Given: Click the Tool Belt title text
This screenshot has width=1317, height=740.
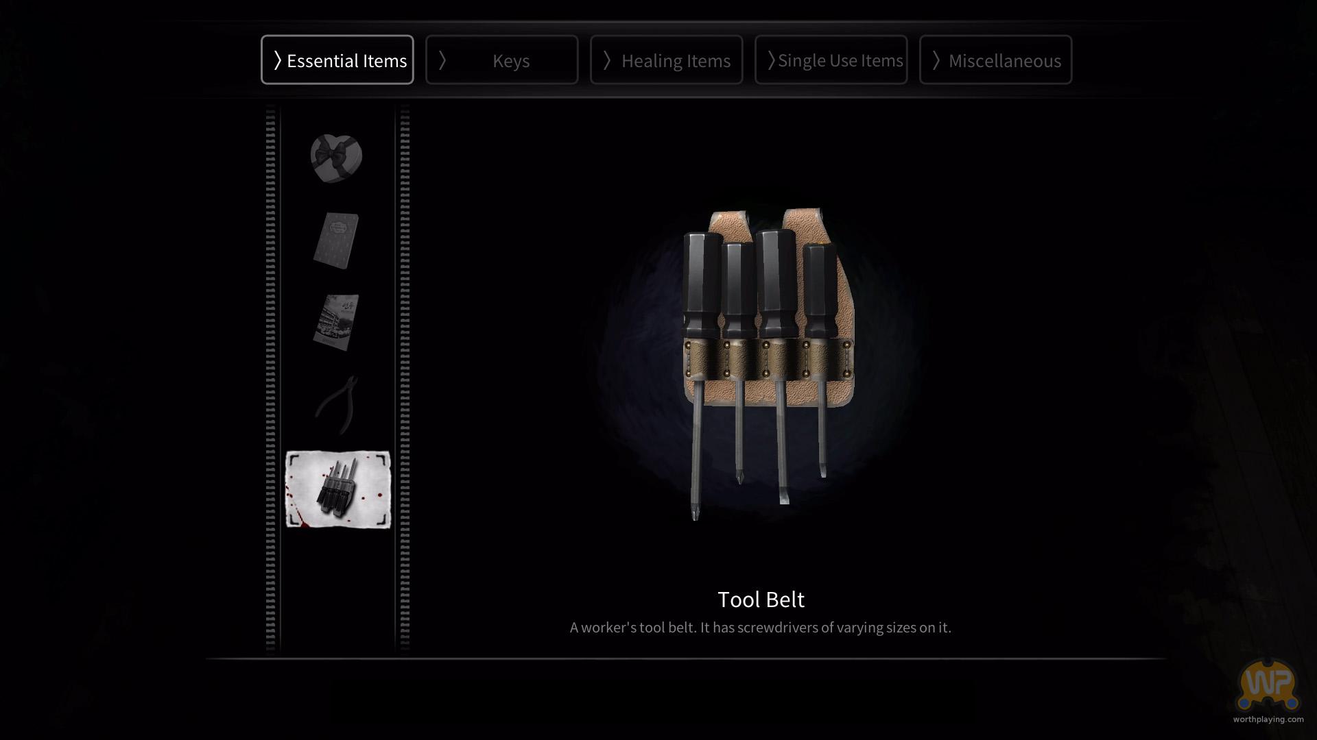Looking at the screenshot, I should coord(761,600).
